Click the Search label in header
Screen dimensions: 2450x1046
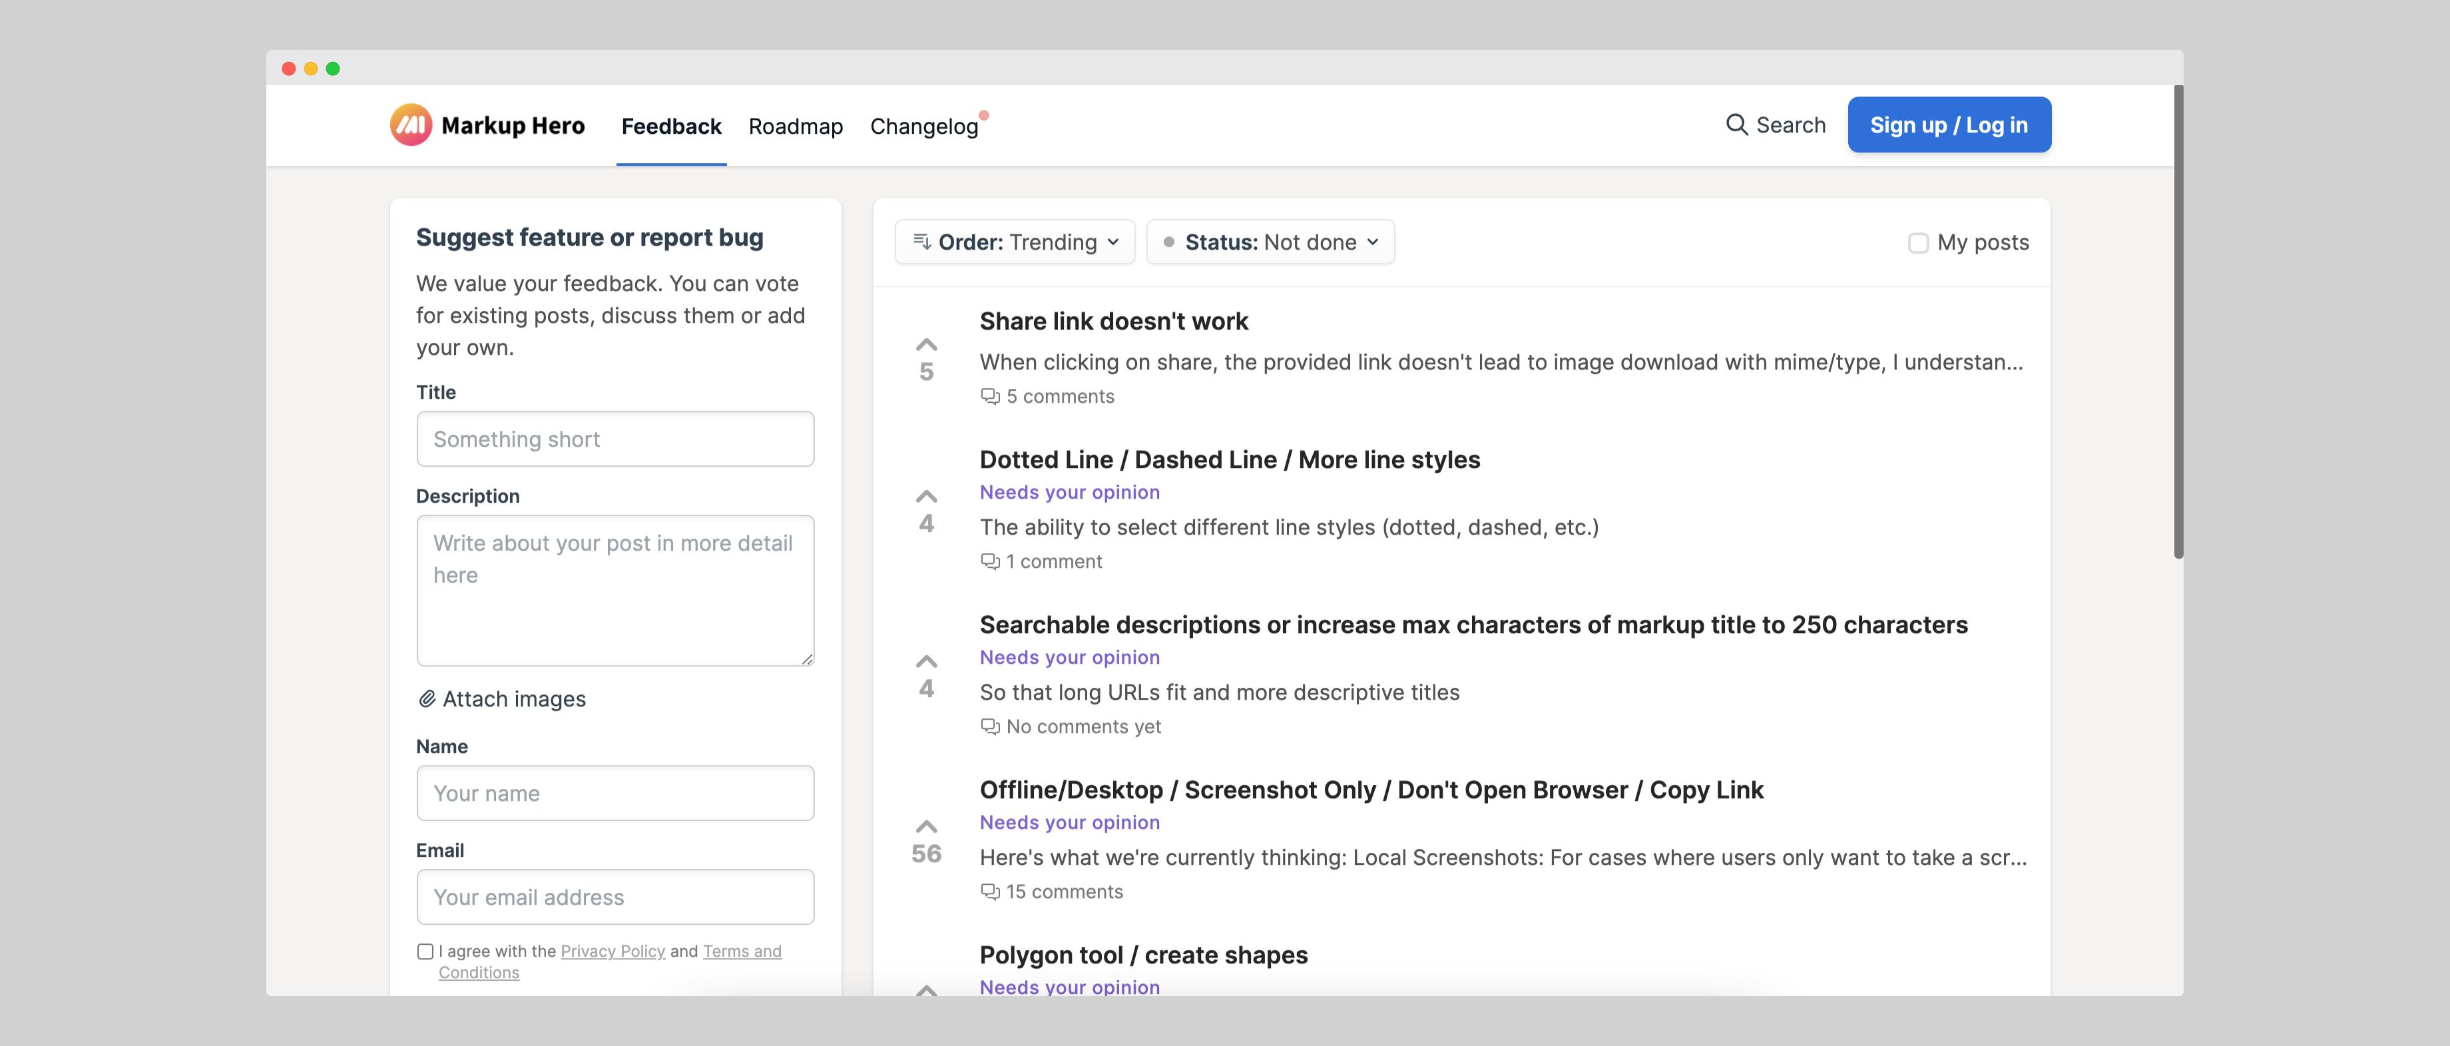[x=1791, y=125]
